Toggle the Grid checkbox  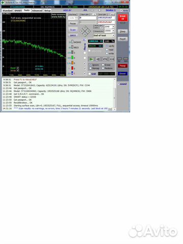tap(89, 74)
